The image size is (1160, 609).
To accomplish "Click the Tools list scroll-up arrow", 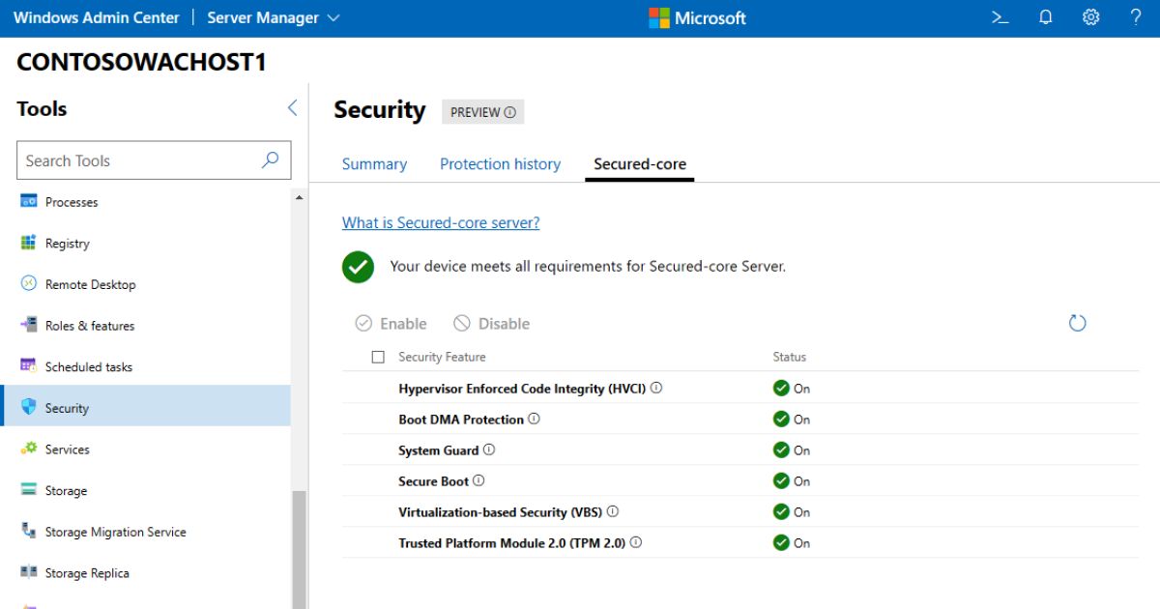I will 299,197.
